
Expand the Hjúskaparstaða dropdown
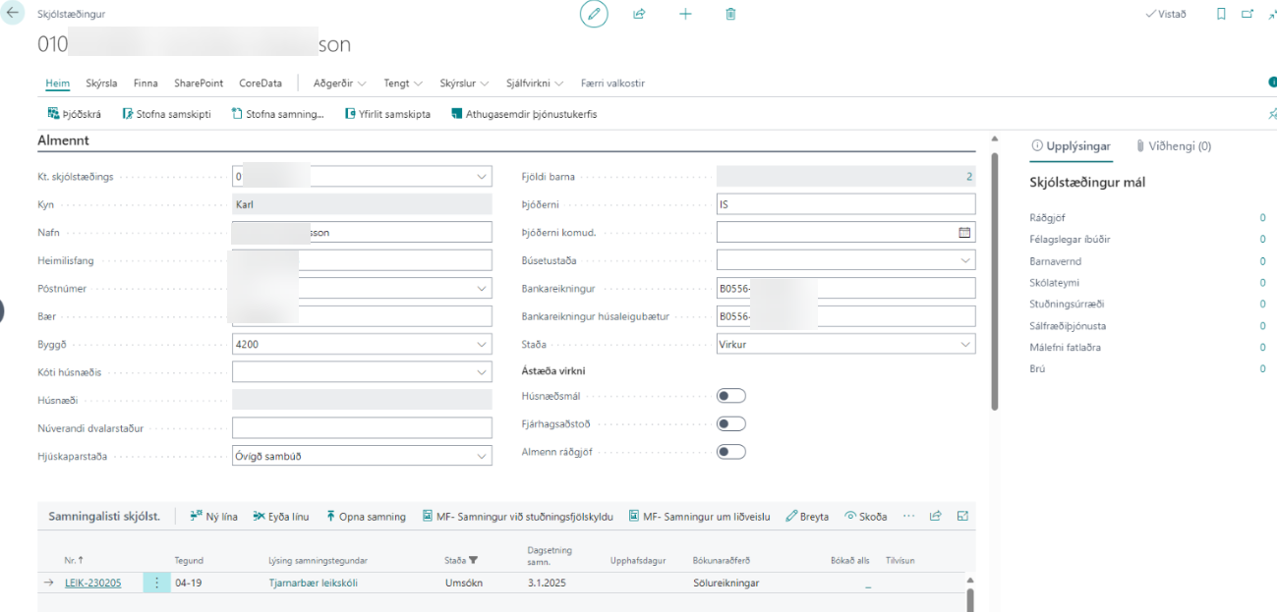[x=482, y=457]
